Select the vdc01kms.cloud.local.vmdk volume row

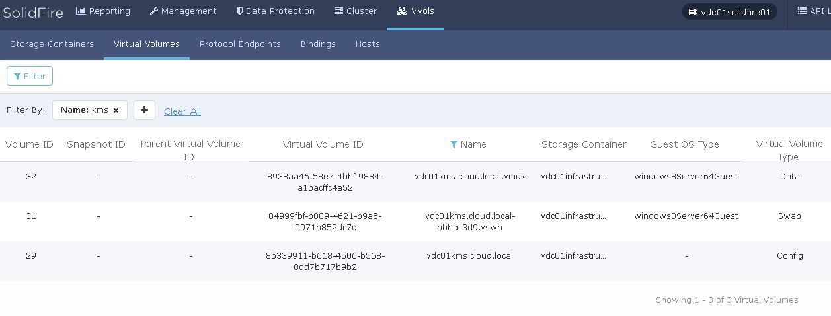415,182
